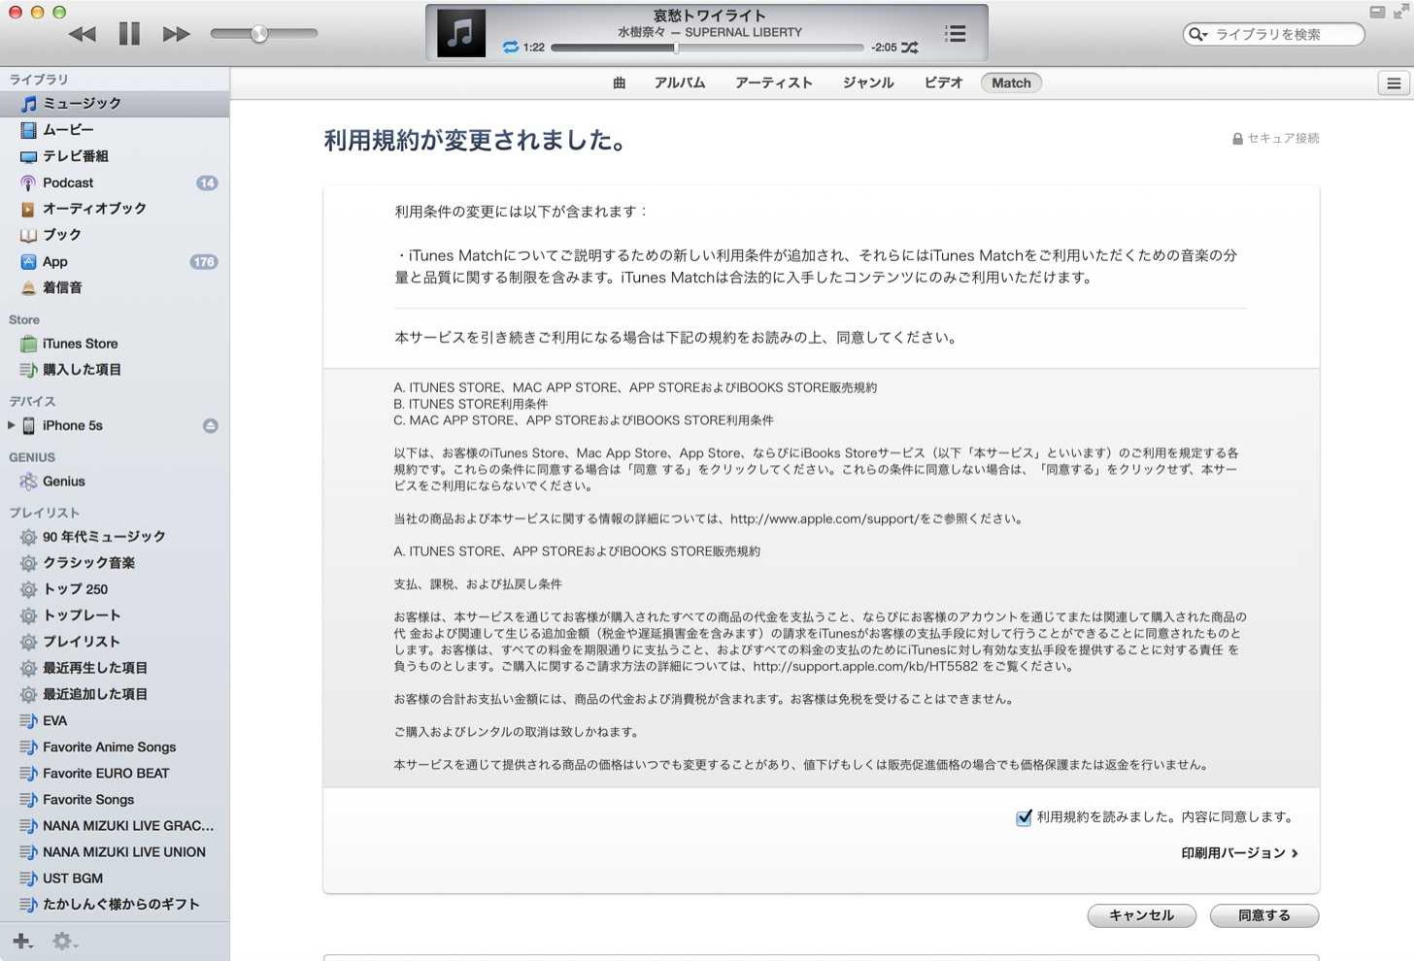Click remaining time -2:05 display

point(884,47)
